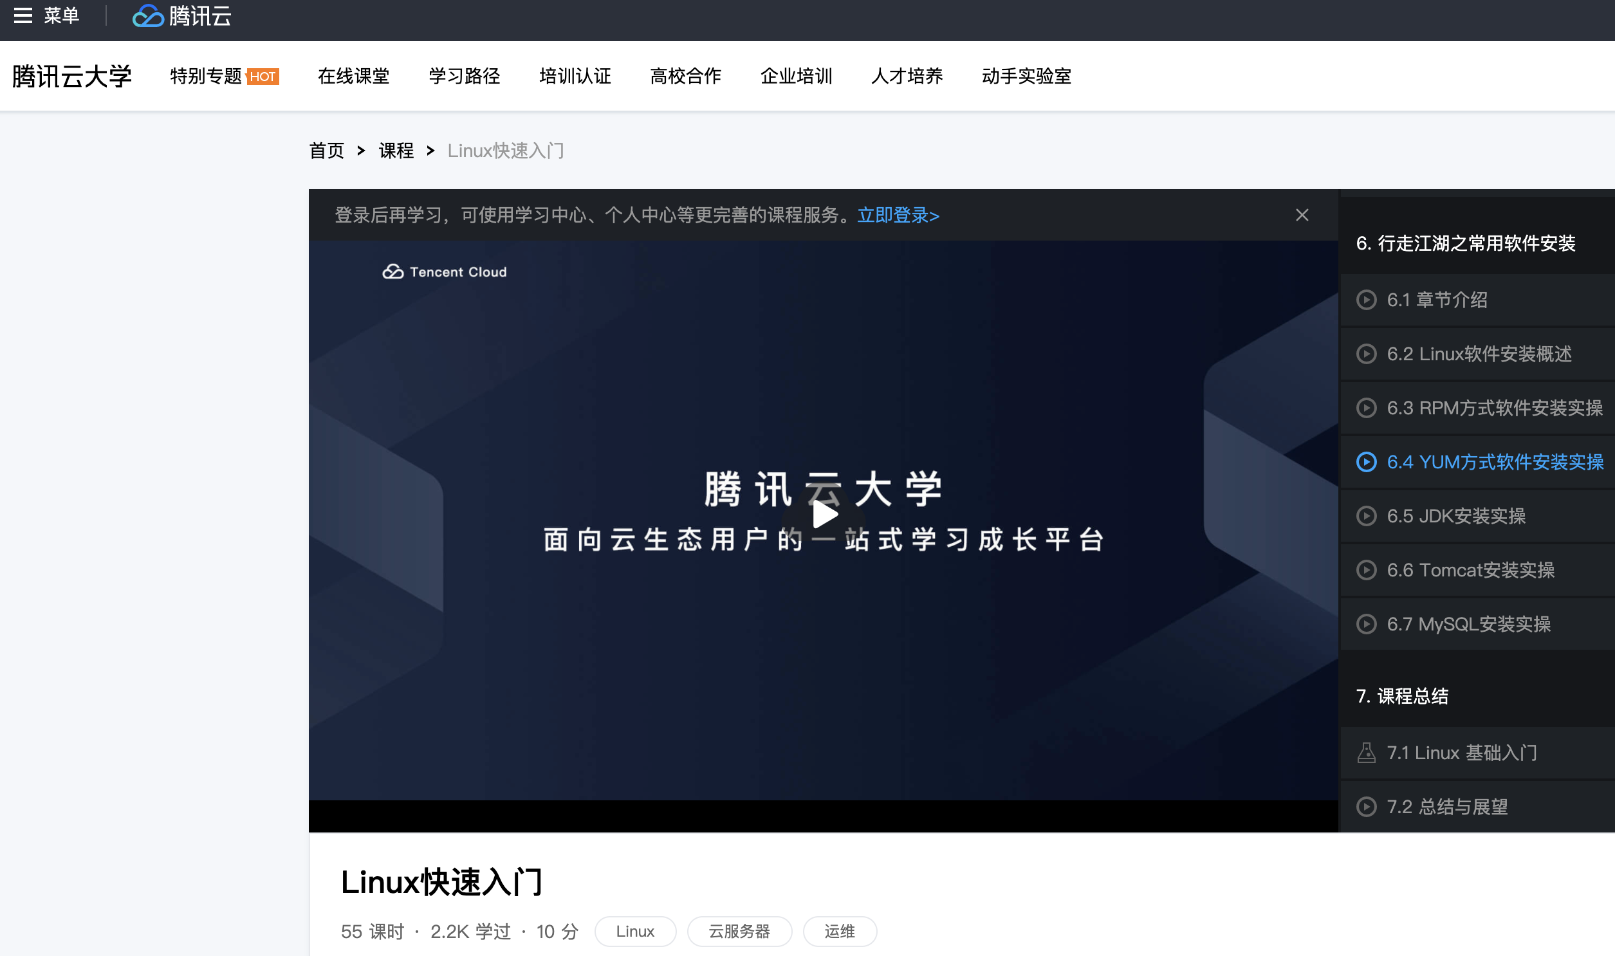The width and height of the screenshot is (1615, 956).
Task: Click the 腾讯云 cloud logo
Action: [181, 15]
